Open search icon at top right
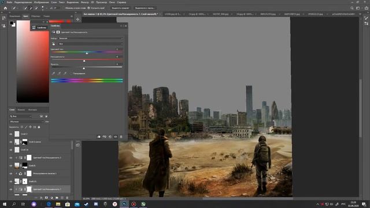Viewport: 370px width, 208px height. [x=352, y=8]
